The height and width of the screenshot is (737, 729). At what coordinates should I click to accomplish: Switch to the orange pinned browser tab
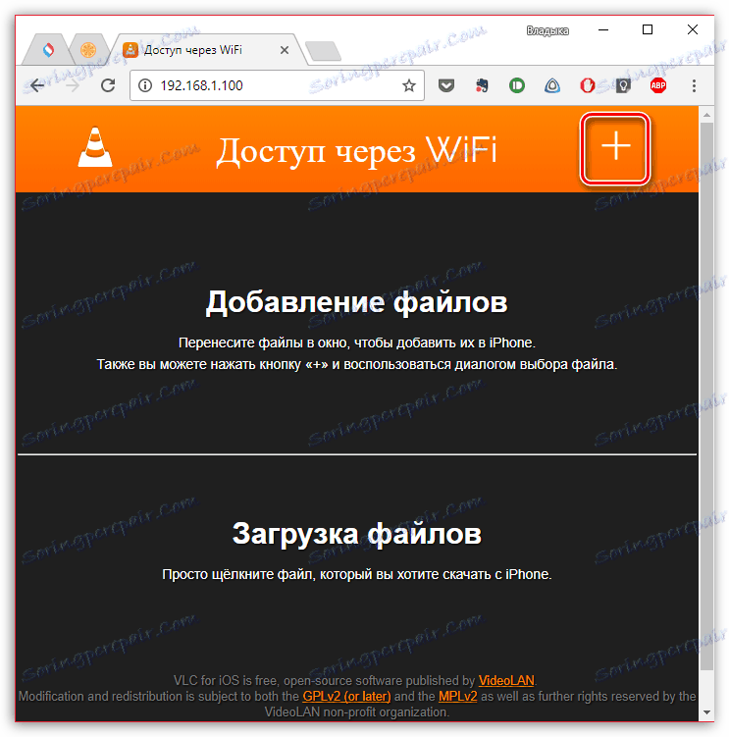pos(88,50)
